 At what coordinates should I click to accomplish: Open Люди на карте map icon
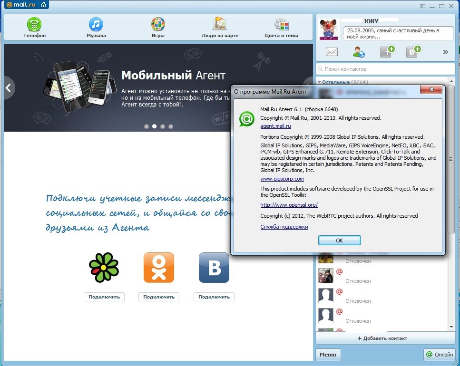[x=219, y=24]
